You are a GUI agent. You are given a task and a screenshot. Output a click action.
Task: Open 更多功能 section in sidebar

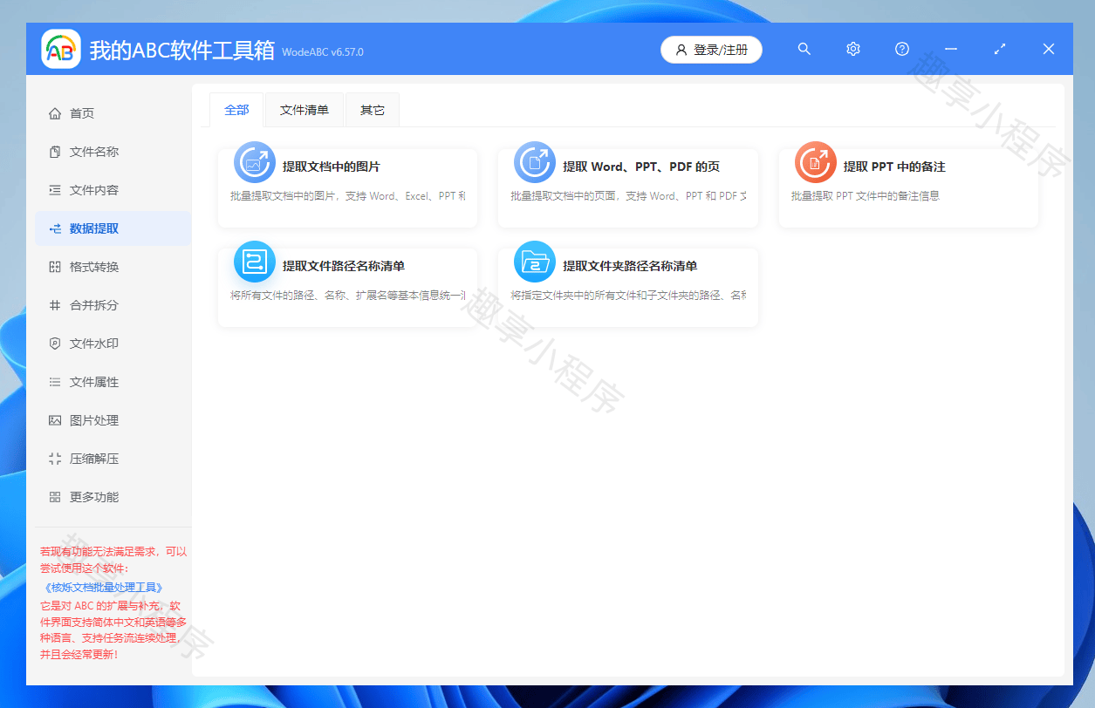coord(113,497)
